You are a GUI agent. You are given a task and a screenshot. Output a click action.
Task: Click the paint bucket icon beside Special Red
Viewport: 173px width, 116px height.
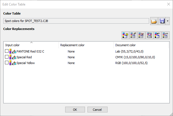click(14, 57)
